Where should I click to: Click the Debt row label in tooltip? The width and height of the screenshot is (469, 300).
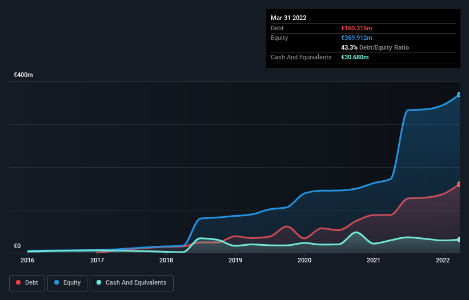coord(277,28)
